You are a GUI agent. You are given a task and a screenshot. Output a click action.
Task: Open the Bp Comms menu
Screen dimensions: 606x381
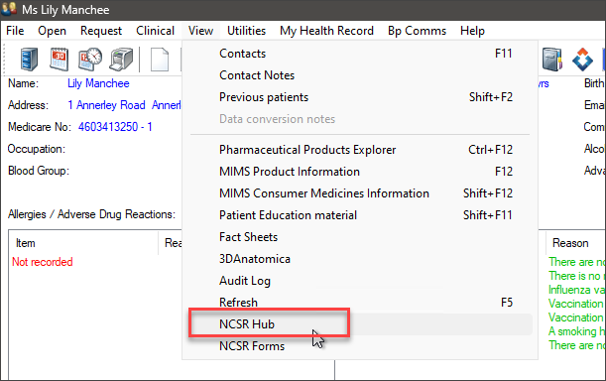tap(417, 31)
